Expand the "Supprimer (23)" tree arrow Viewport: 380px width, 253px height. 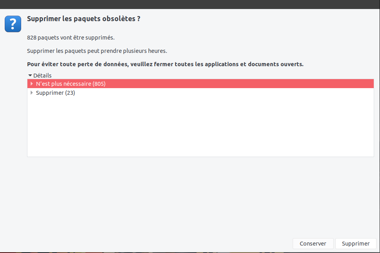(32, 93)
